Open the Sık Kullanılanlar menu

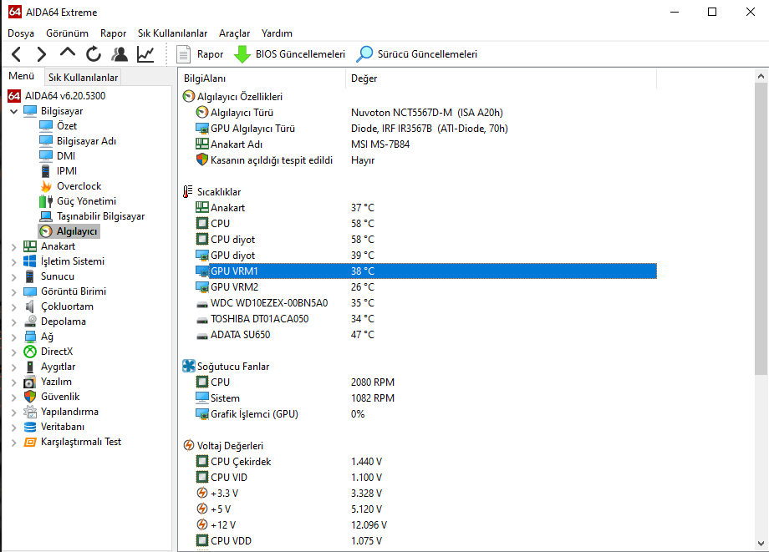172,33
